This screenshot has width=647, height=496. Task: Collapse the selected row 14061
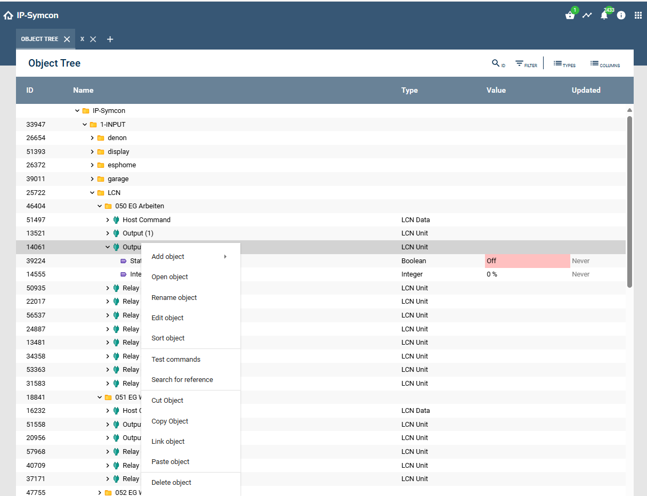tap(107, 247)
